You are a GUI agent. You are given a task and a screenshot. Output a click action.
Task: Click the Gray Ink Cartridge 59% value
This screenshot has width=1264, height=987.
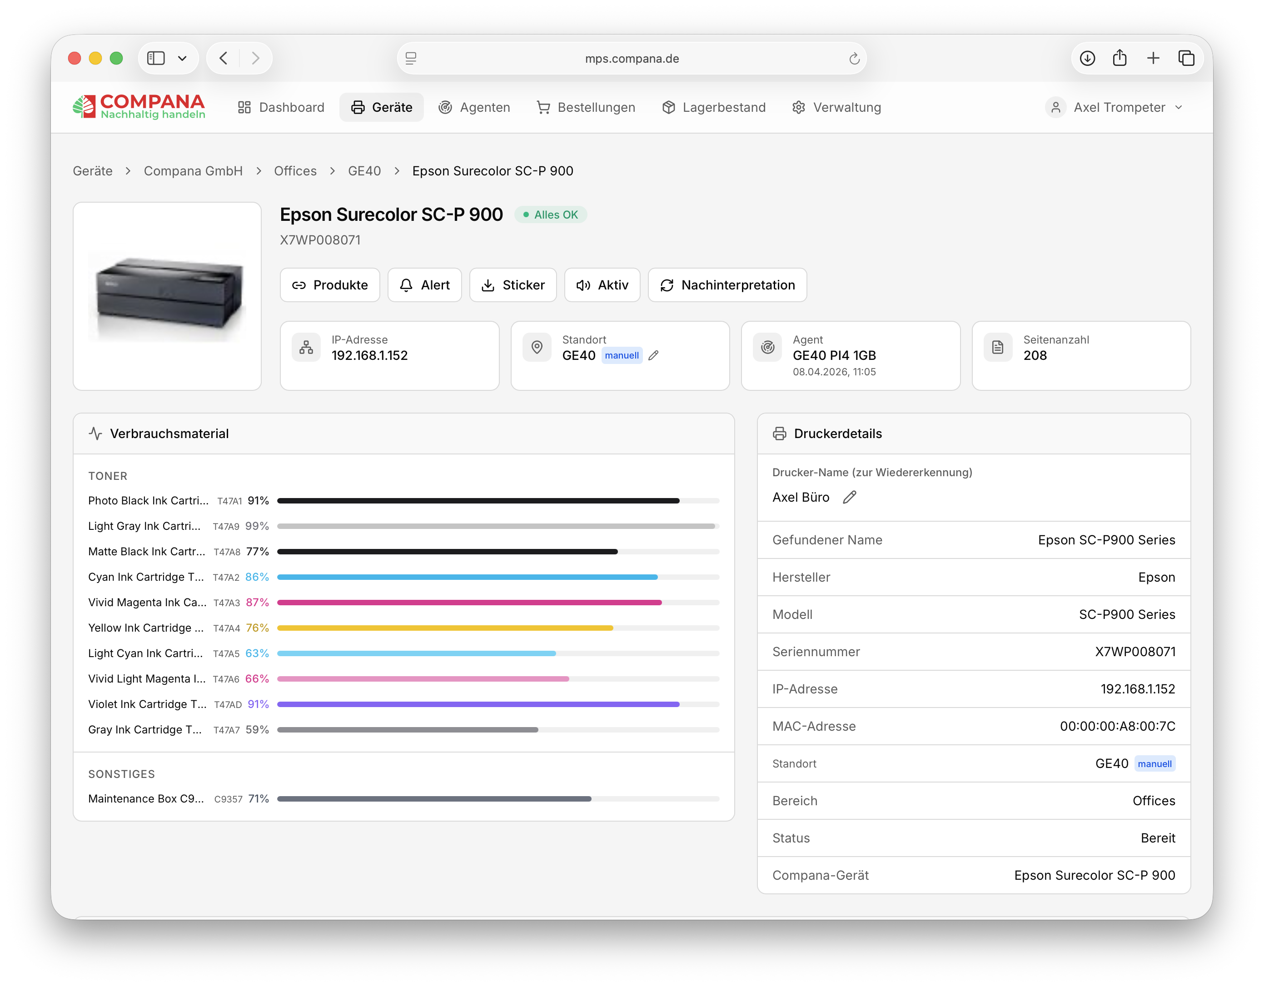(x=257, y=730)
